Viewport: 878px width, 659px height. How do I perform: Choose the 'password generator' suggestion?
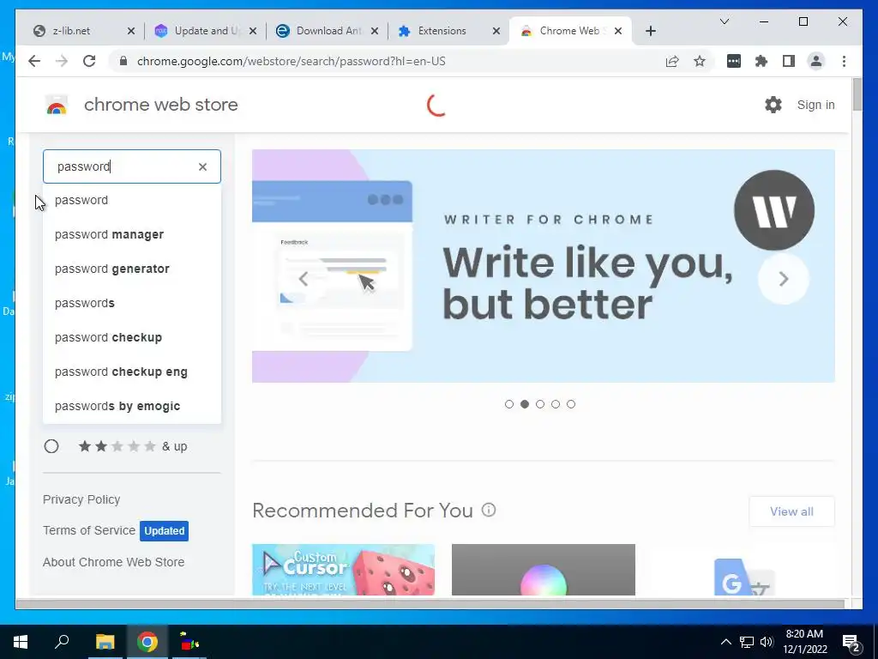[131, 269]
